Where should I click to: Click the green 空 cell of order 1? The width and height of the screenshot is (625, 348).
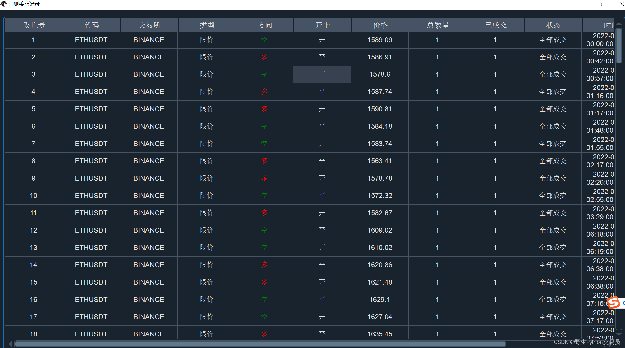coord(264,40)
